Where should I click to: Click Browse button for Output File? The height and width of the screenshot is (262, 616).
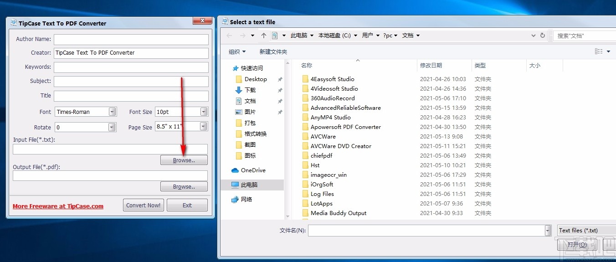click(x=184, y=187)
